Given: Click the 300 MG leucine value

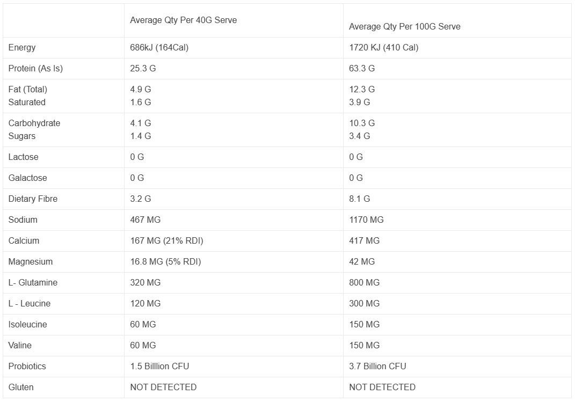Looking at the screenshot, I should 364,303.
